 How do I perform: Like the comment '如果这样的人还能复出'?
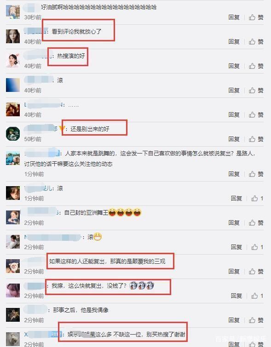tap(256, 271)
